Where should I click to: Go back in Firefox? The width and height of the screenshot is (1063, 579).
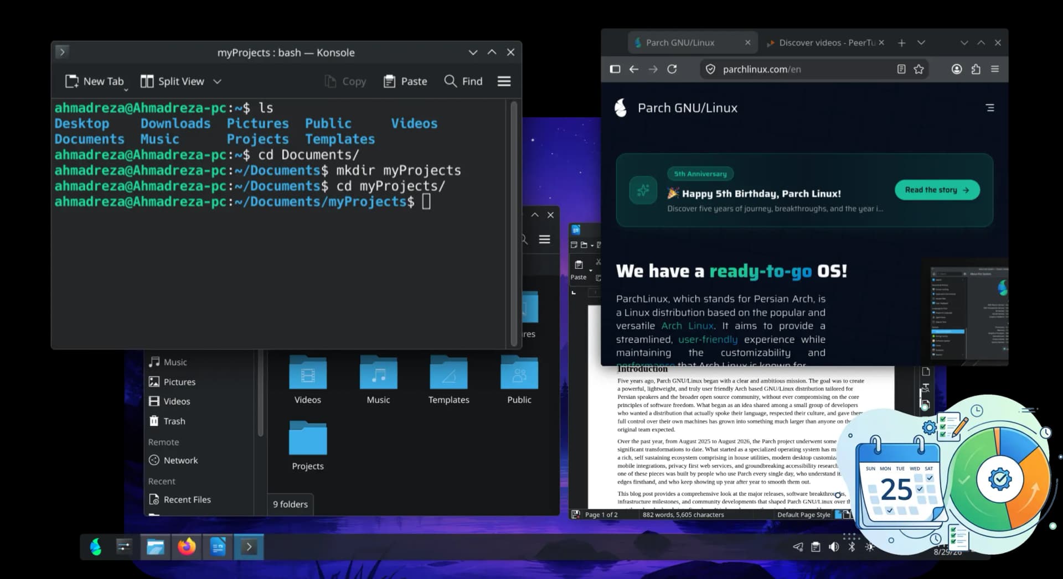point(634,69)
